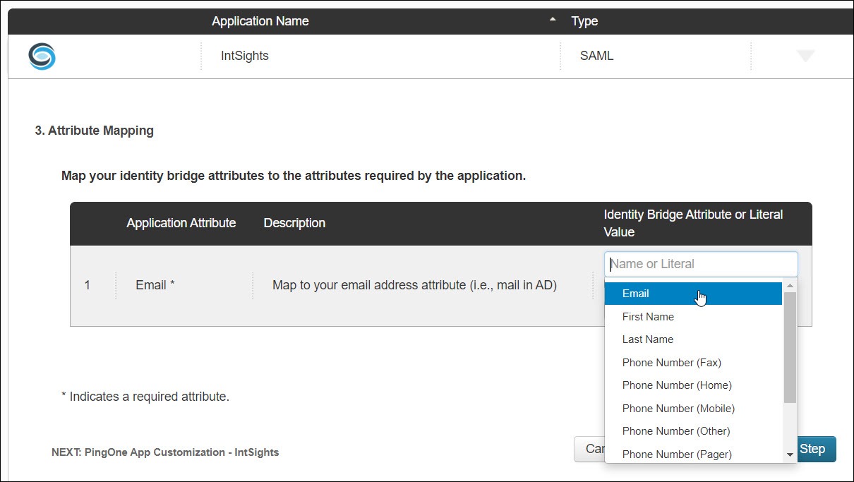
Task: Click the Name or Literal input field
Action: pyautogui.click(x=701, y=264)
